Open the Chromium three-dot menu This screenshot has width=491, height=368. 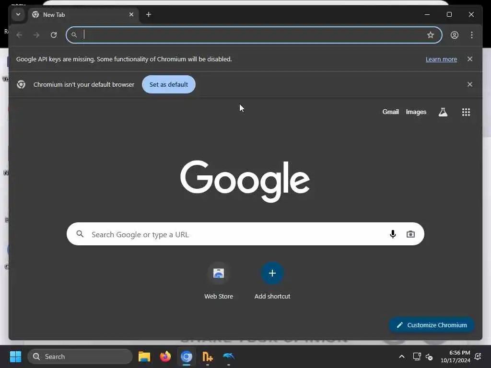[x=472, y=35]
